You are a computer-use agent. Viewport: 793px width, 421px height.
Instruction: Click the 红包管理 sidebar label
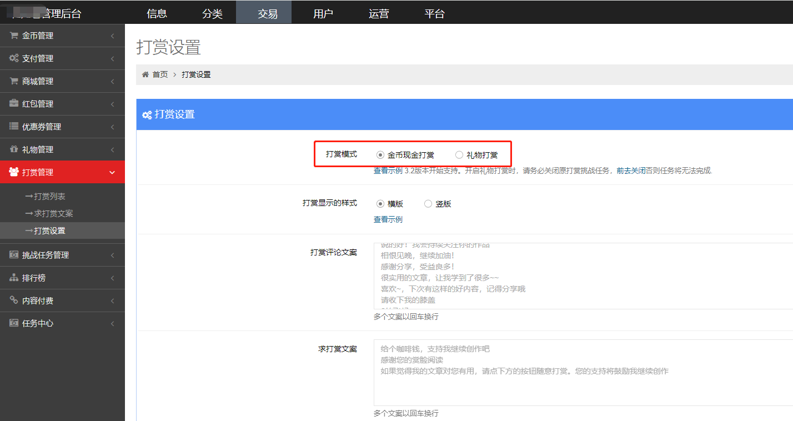click(x=38, y=104)
